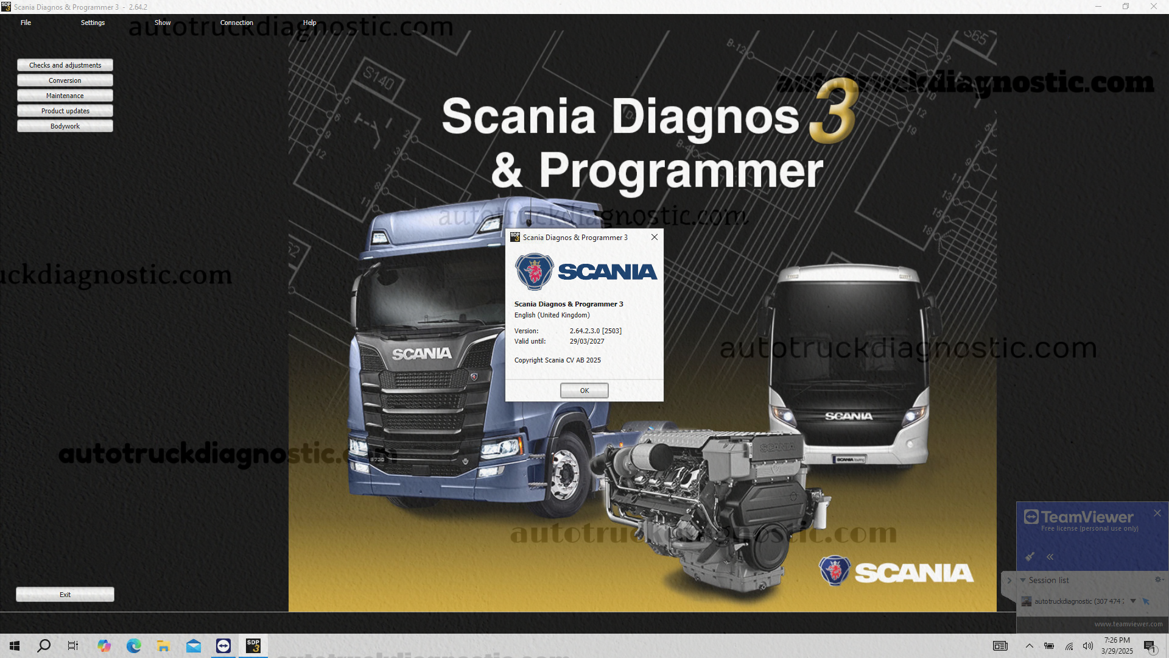This screenshot has width=1169, height=658.
Task: Collapse the Session list triangle
Action: point(1023,580)
